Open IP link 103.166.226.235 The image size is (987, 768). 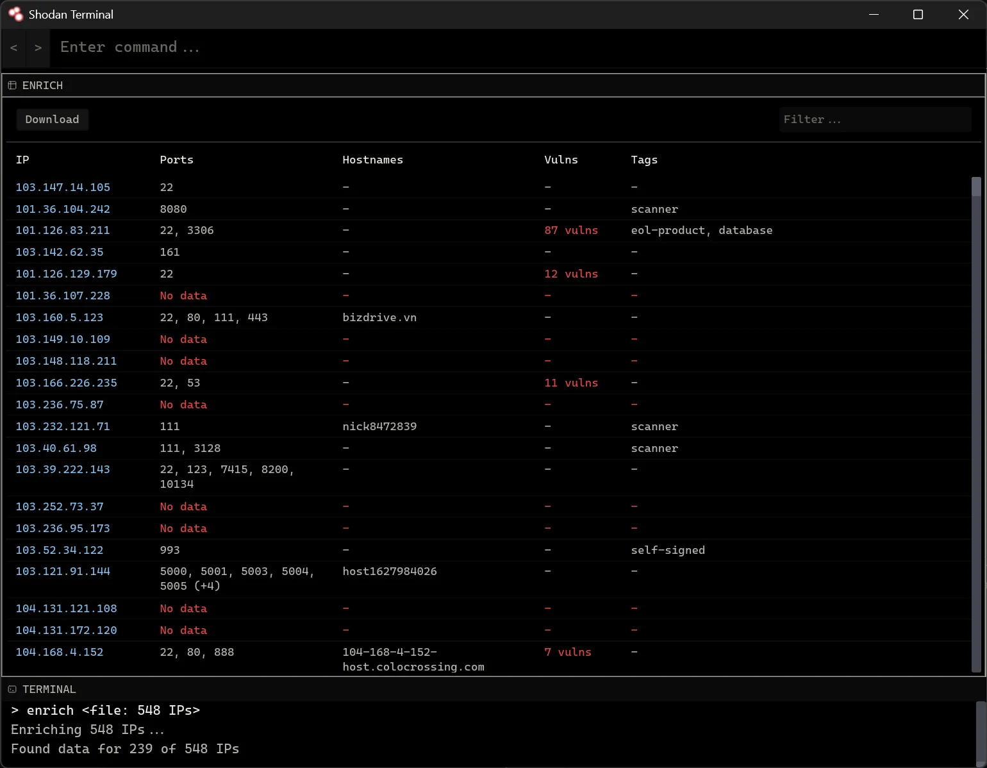coord(66,383)
